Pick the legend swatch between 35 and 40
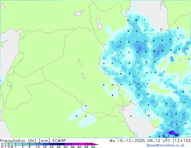 pyautogui.click(x=74, y=144)
